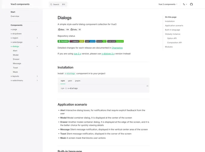The width and height of the screenshot is (205, 152).
Task: Expand the v-layouts section chevron
Action: pos(37,76)
